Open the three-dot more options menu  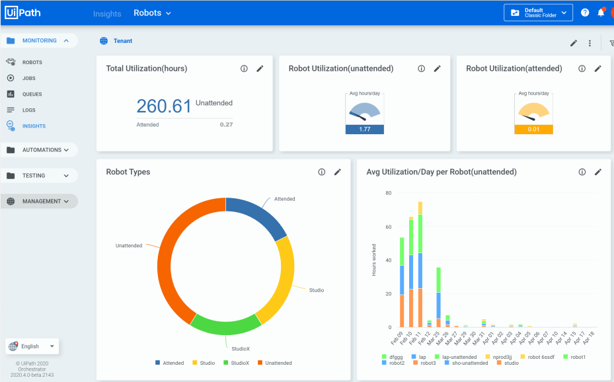590,43
